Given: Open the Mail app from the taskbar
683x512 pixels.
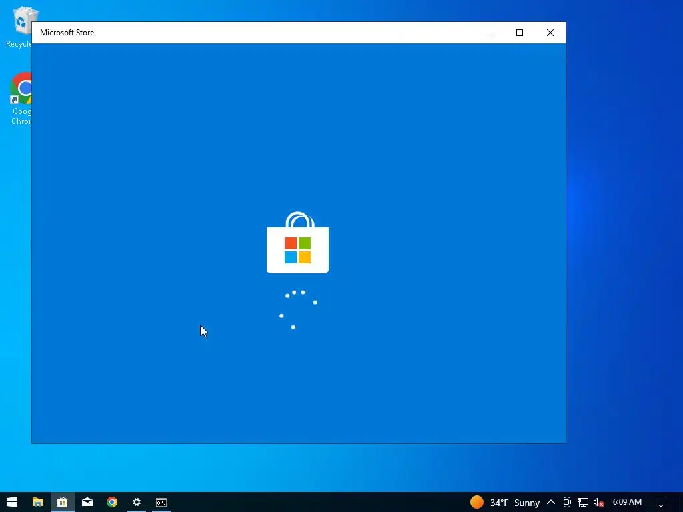Looking at the screenshot, I should [x=87, y=502].
